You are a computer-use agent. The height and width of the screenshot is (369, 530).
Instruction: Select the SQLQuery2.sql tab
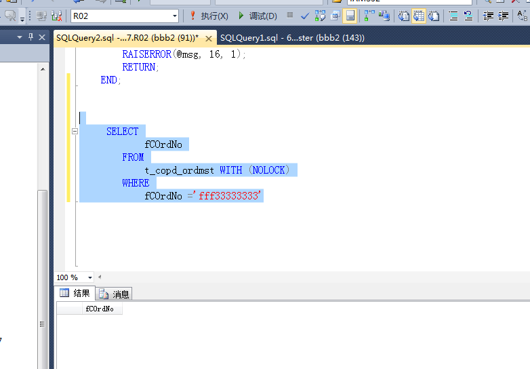pos(127,38)
